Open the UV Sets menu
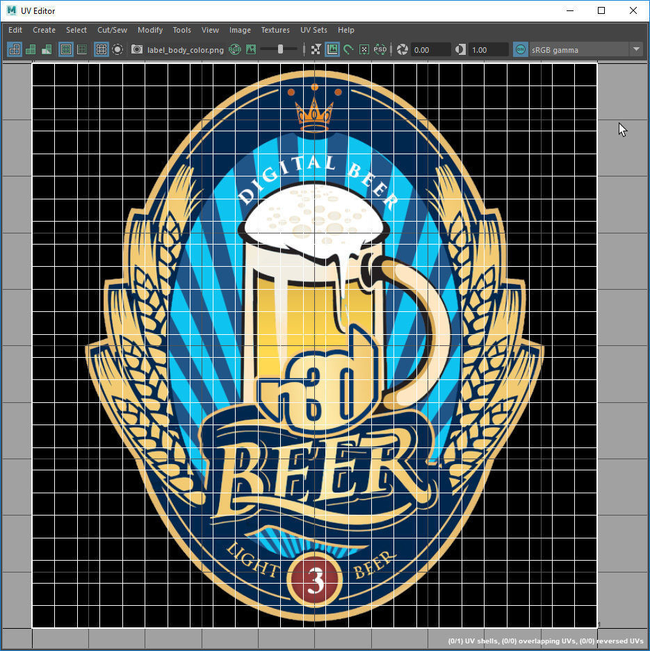 coord(314,30)
